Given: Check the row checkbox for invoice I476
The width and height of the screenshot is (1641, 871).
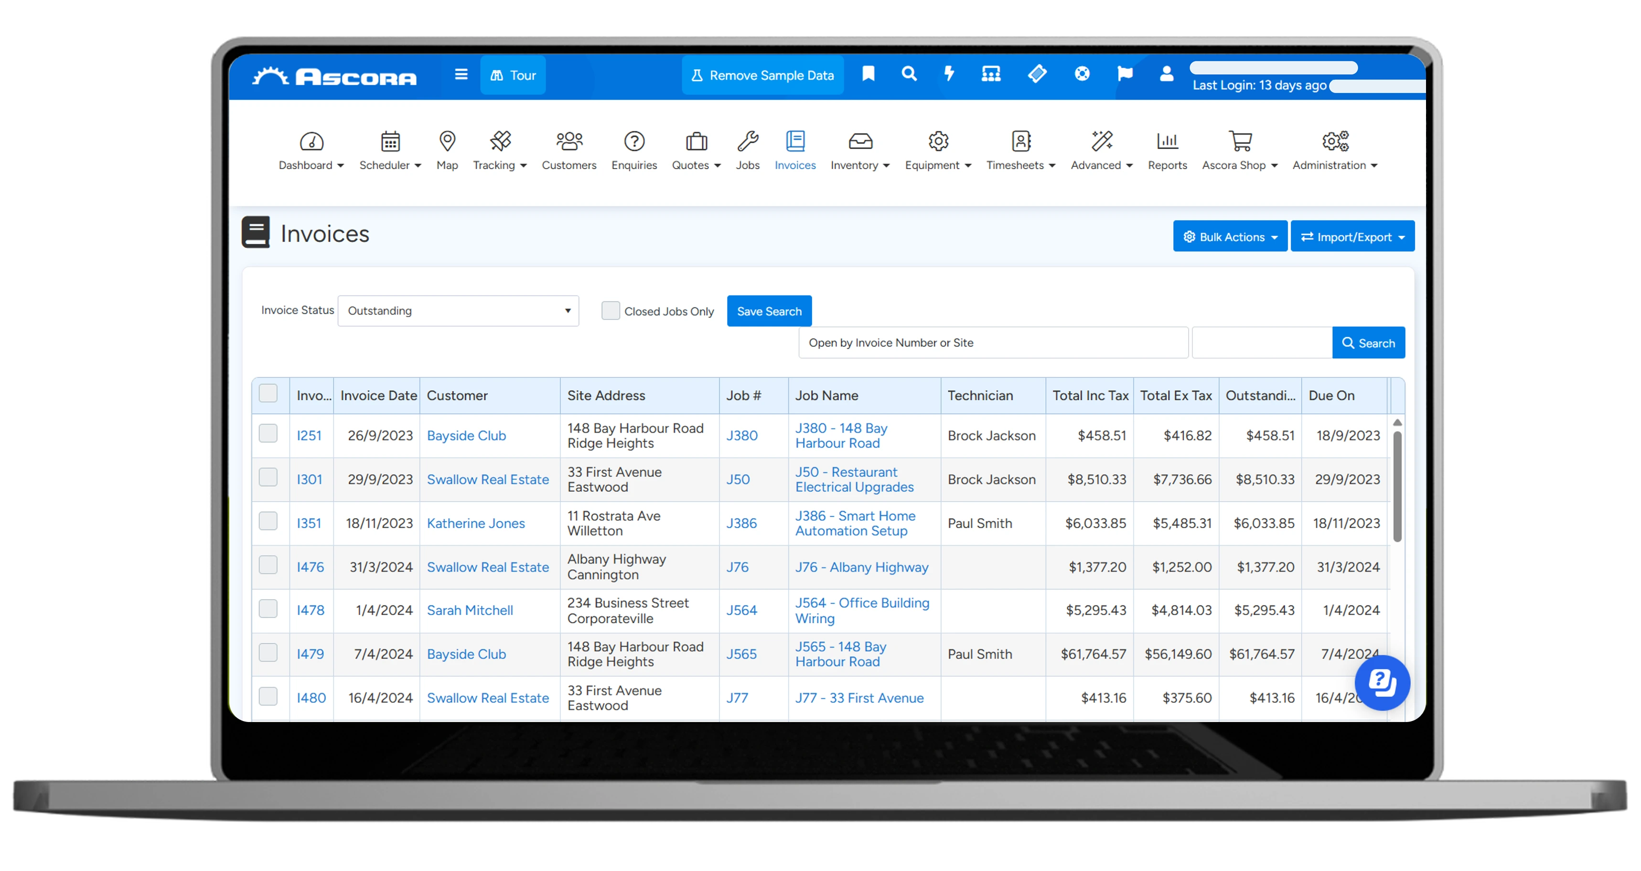Looking at the screenshot, I should [268, 565].
